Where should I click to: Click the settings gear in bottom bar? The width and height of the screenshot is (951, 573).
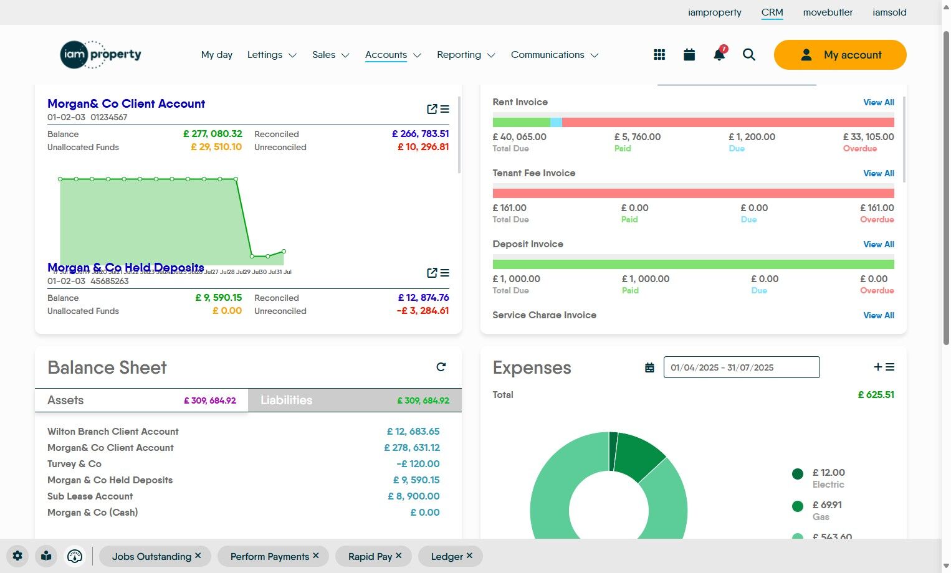pos(17,556)
